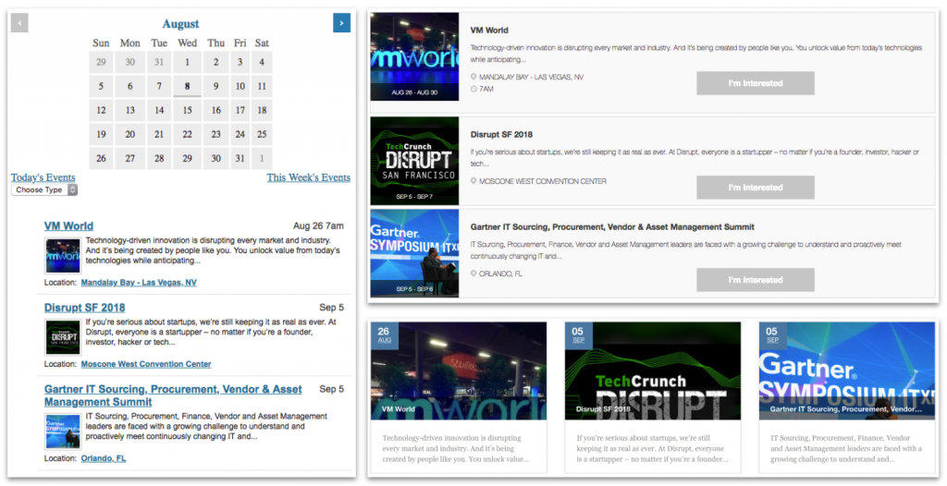Select July 29 in calendar
The height and width of the screenshot is (486, 947).
101,62
